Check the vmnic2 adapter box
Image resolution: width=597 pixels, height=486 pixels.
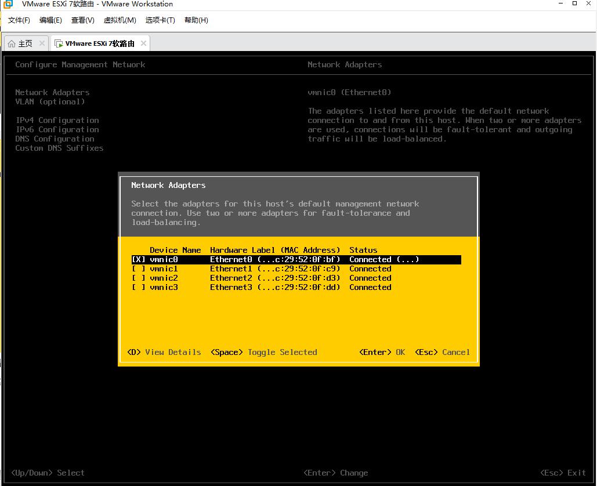139,278
